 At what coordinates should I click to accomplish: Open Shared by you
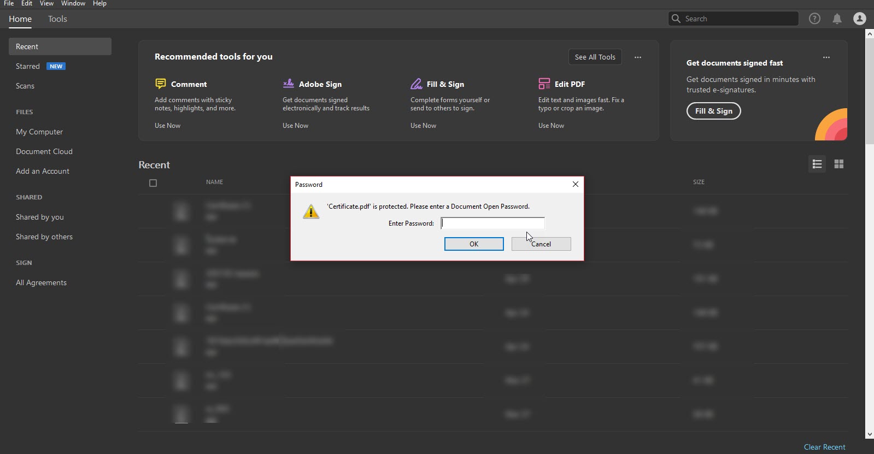point(40,217)
